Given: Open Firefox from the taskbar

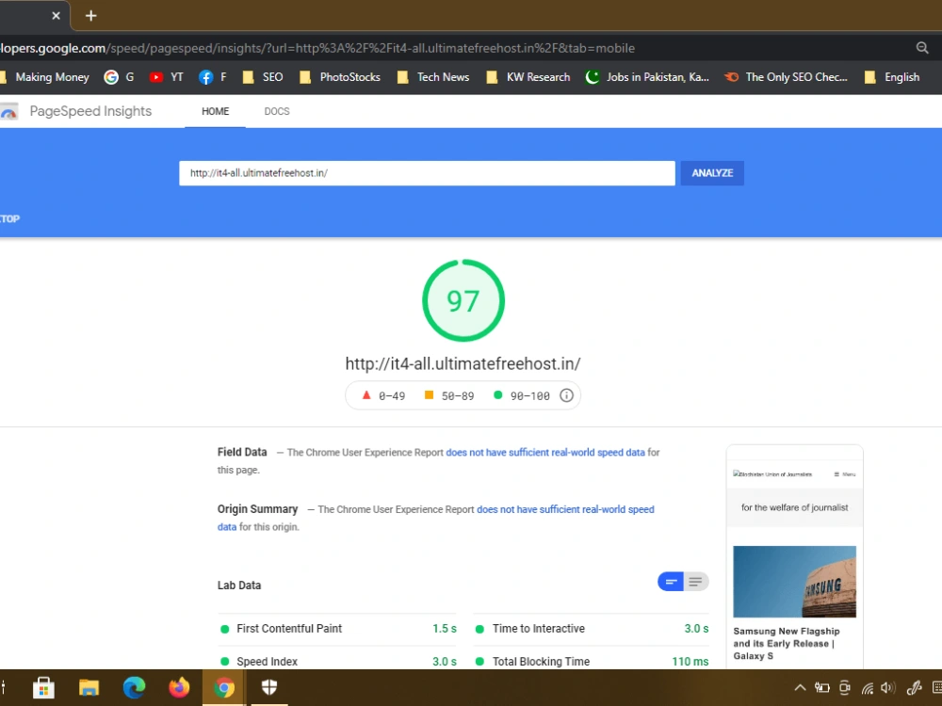Looking at the screenshot, I should (x=179, y=687).
